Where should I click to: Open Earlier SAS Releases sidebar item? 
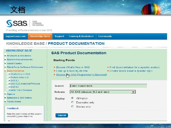[21, 90]
